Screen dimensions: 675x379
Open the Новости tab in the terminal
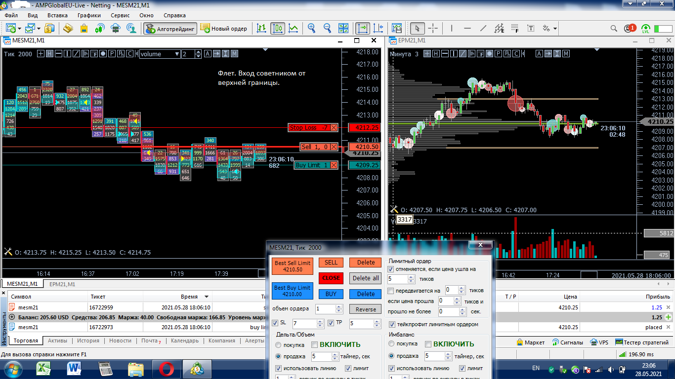(121, 341)
